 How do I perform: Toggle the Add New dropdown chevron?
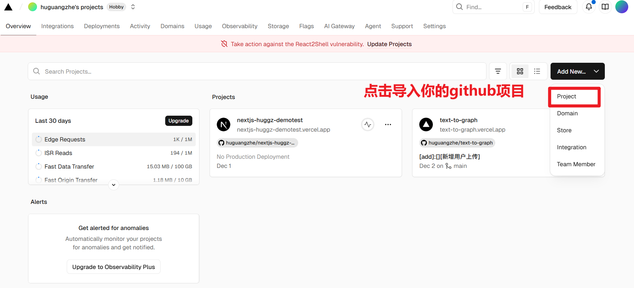596,71
